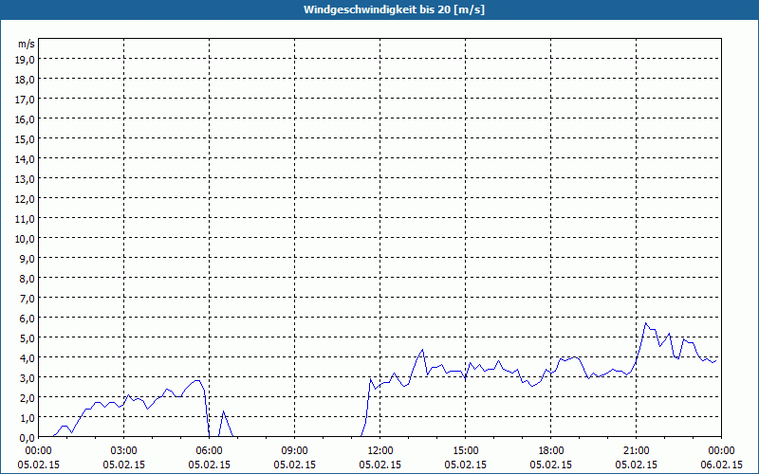This screenshot has height=474, width=759.
Task: Click the 2,0 y-axis label
Action: pyautogui.click(x=28, y=397)
